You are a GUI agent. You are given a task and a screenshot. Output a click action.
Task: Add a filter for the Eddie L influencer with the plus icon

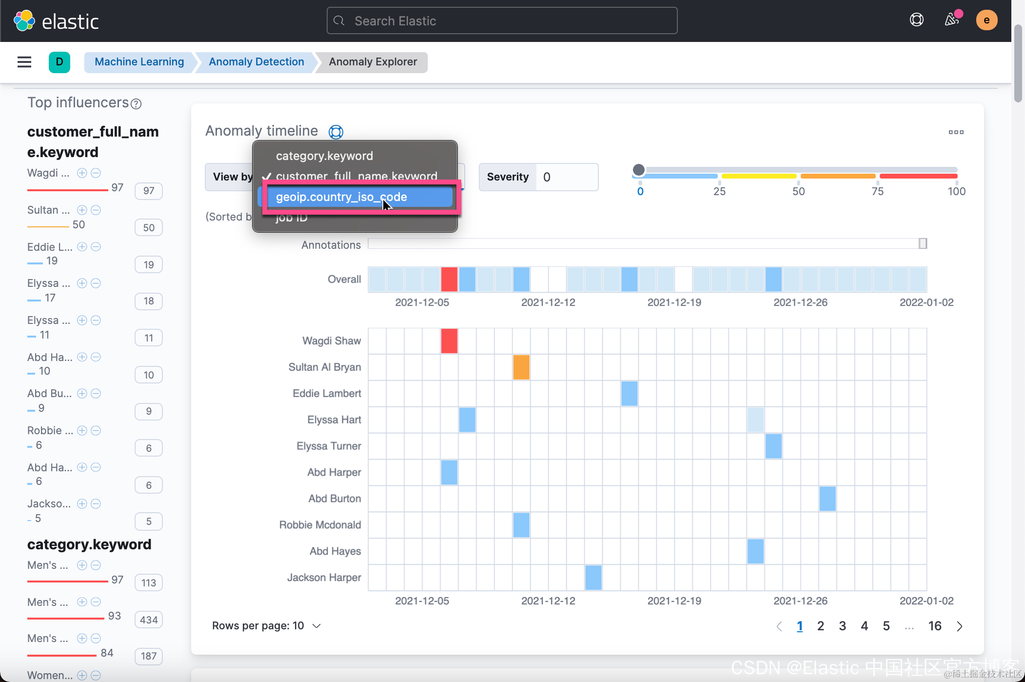coord(82,247)
